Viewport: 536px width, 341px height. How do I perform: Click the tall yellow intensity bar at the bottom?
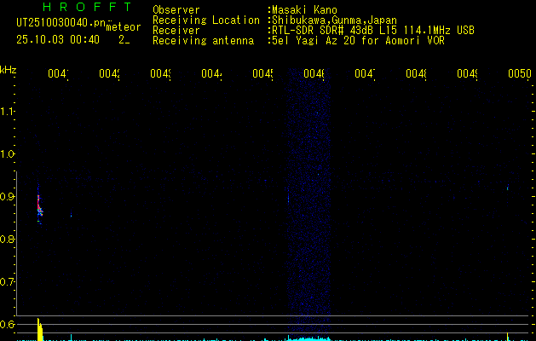(x=40, y=329)
